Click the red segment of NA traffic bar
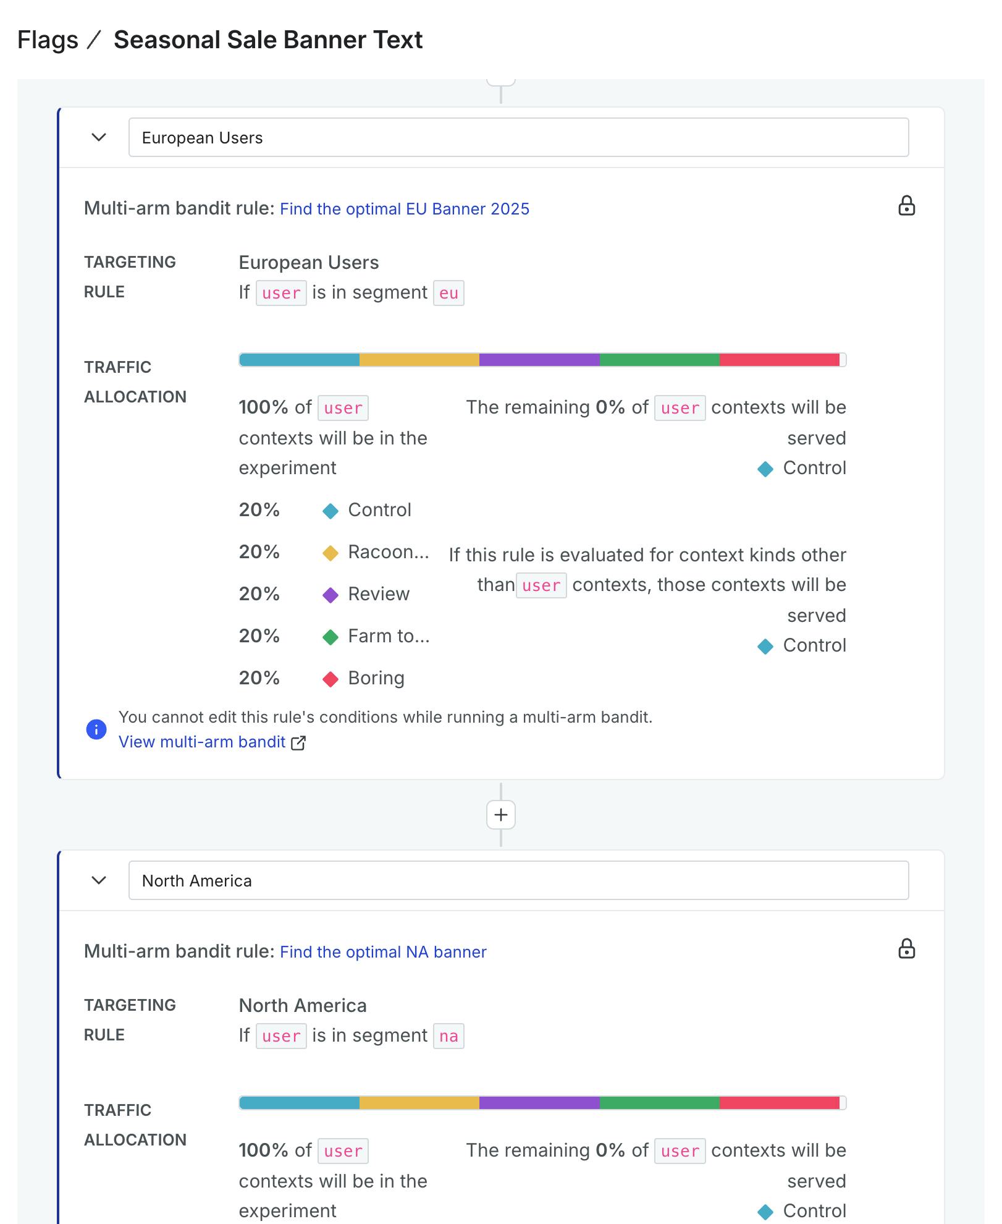Image resolution: width=1002 pixels, height=1224 pixels. pos(779,1103)
